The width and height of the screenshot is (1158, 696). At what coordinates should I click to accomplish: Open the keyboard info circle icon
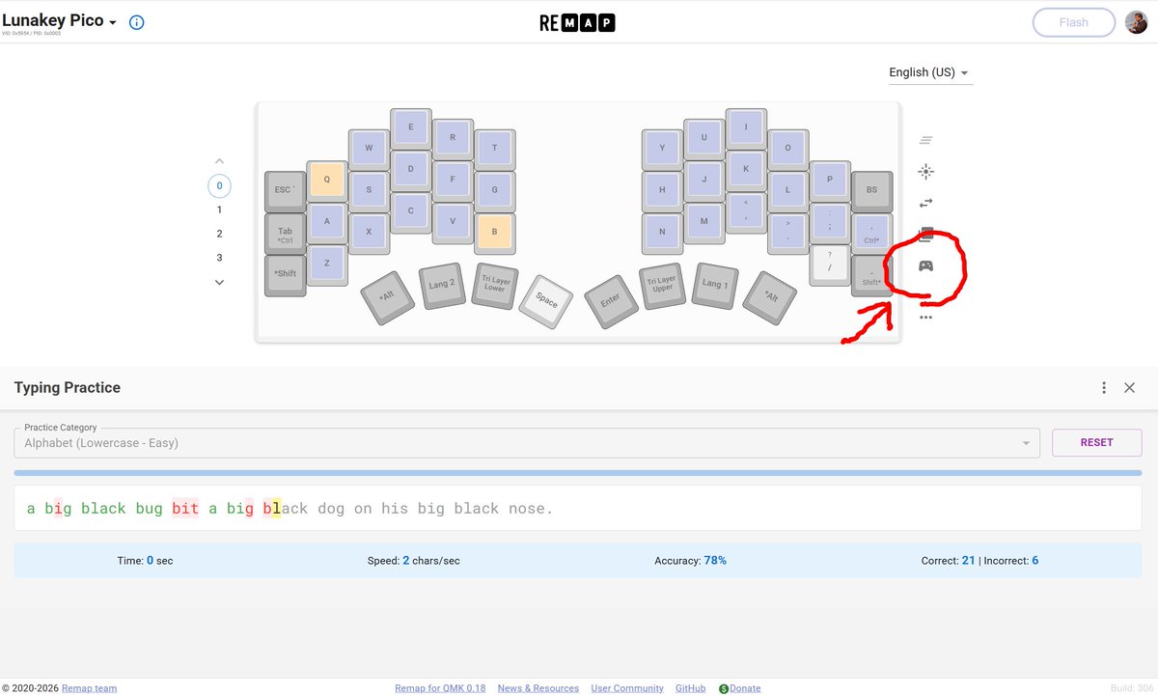pyautogui.click(x=137, y=22)
